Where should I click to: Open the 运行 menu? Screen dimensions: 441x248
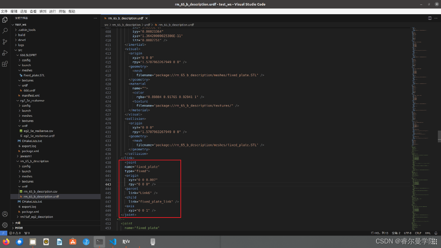52,11
